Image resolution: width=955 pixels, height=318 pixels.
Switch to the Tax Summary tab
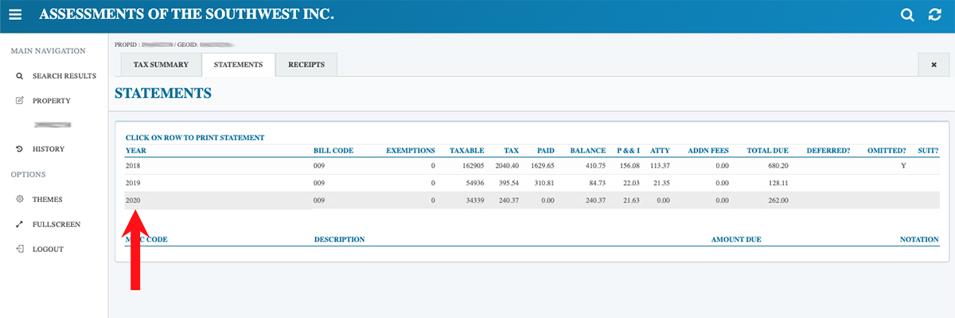click(161, 65)
